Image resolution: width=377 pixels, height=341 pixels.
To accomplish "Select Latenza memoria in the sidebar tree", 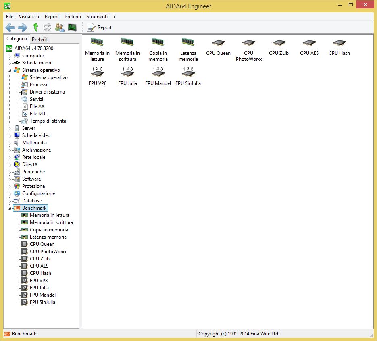I will tap(48, 237).
